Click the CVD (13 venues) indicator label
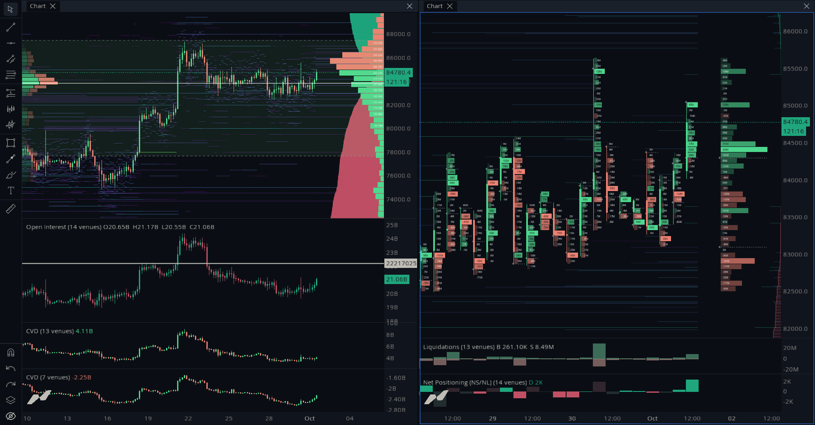The height and width of the screenshot is (425, 815). (x=50, y=331)
